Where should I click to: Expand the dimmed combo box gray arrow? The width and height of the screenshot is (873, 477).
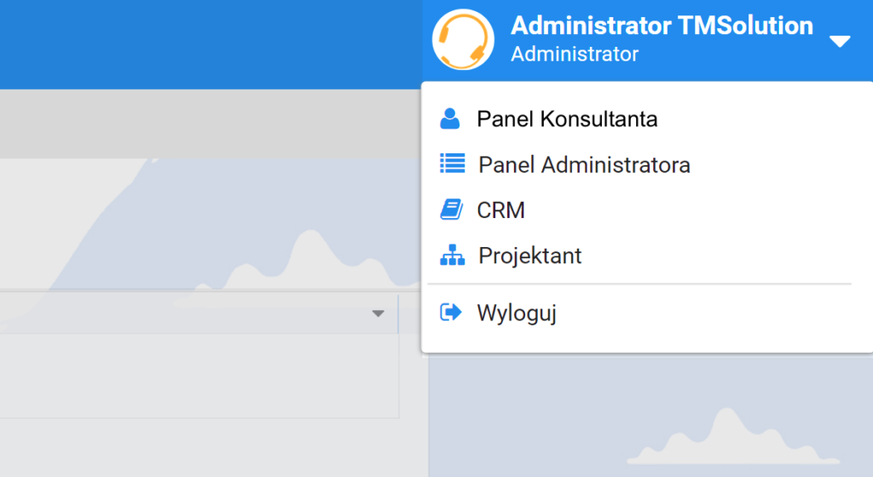pos(379,314)
